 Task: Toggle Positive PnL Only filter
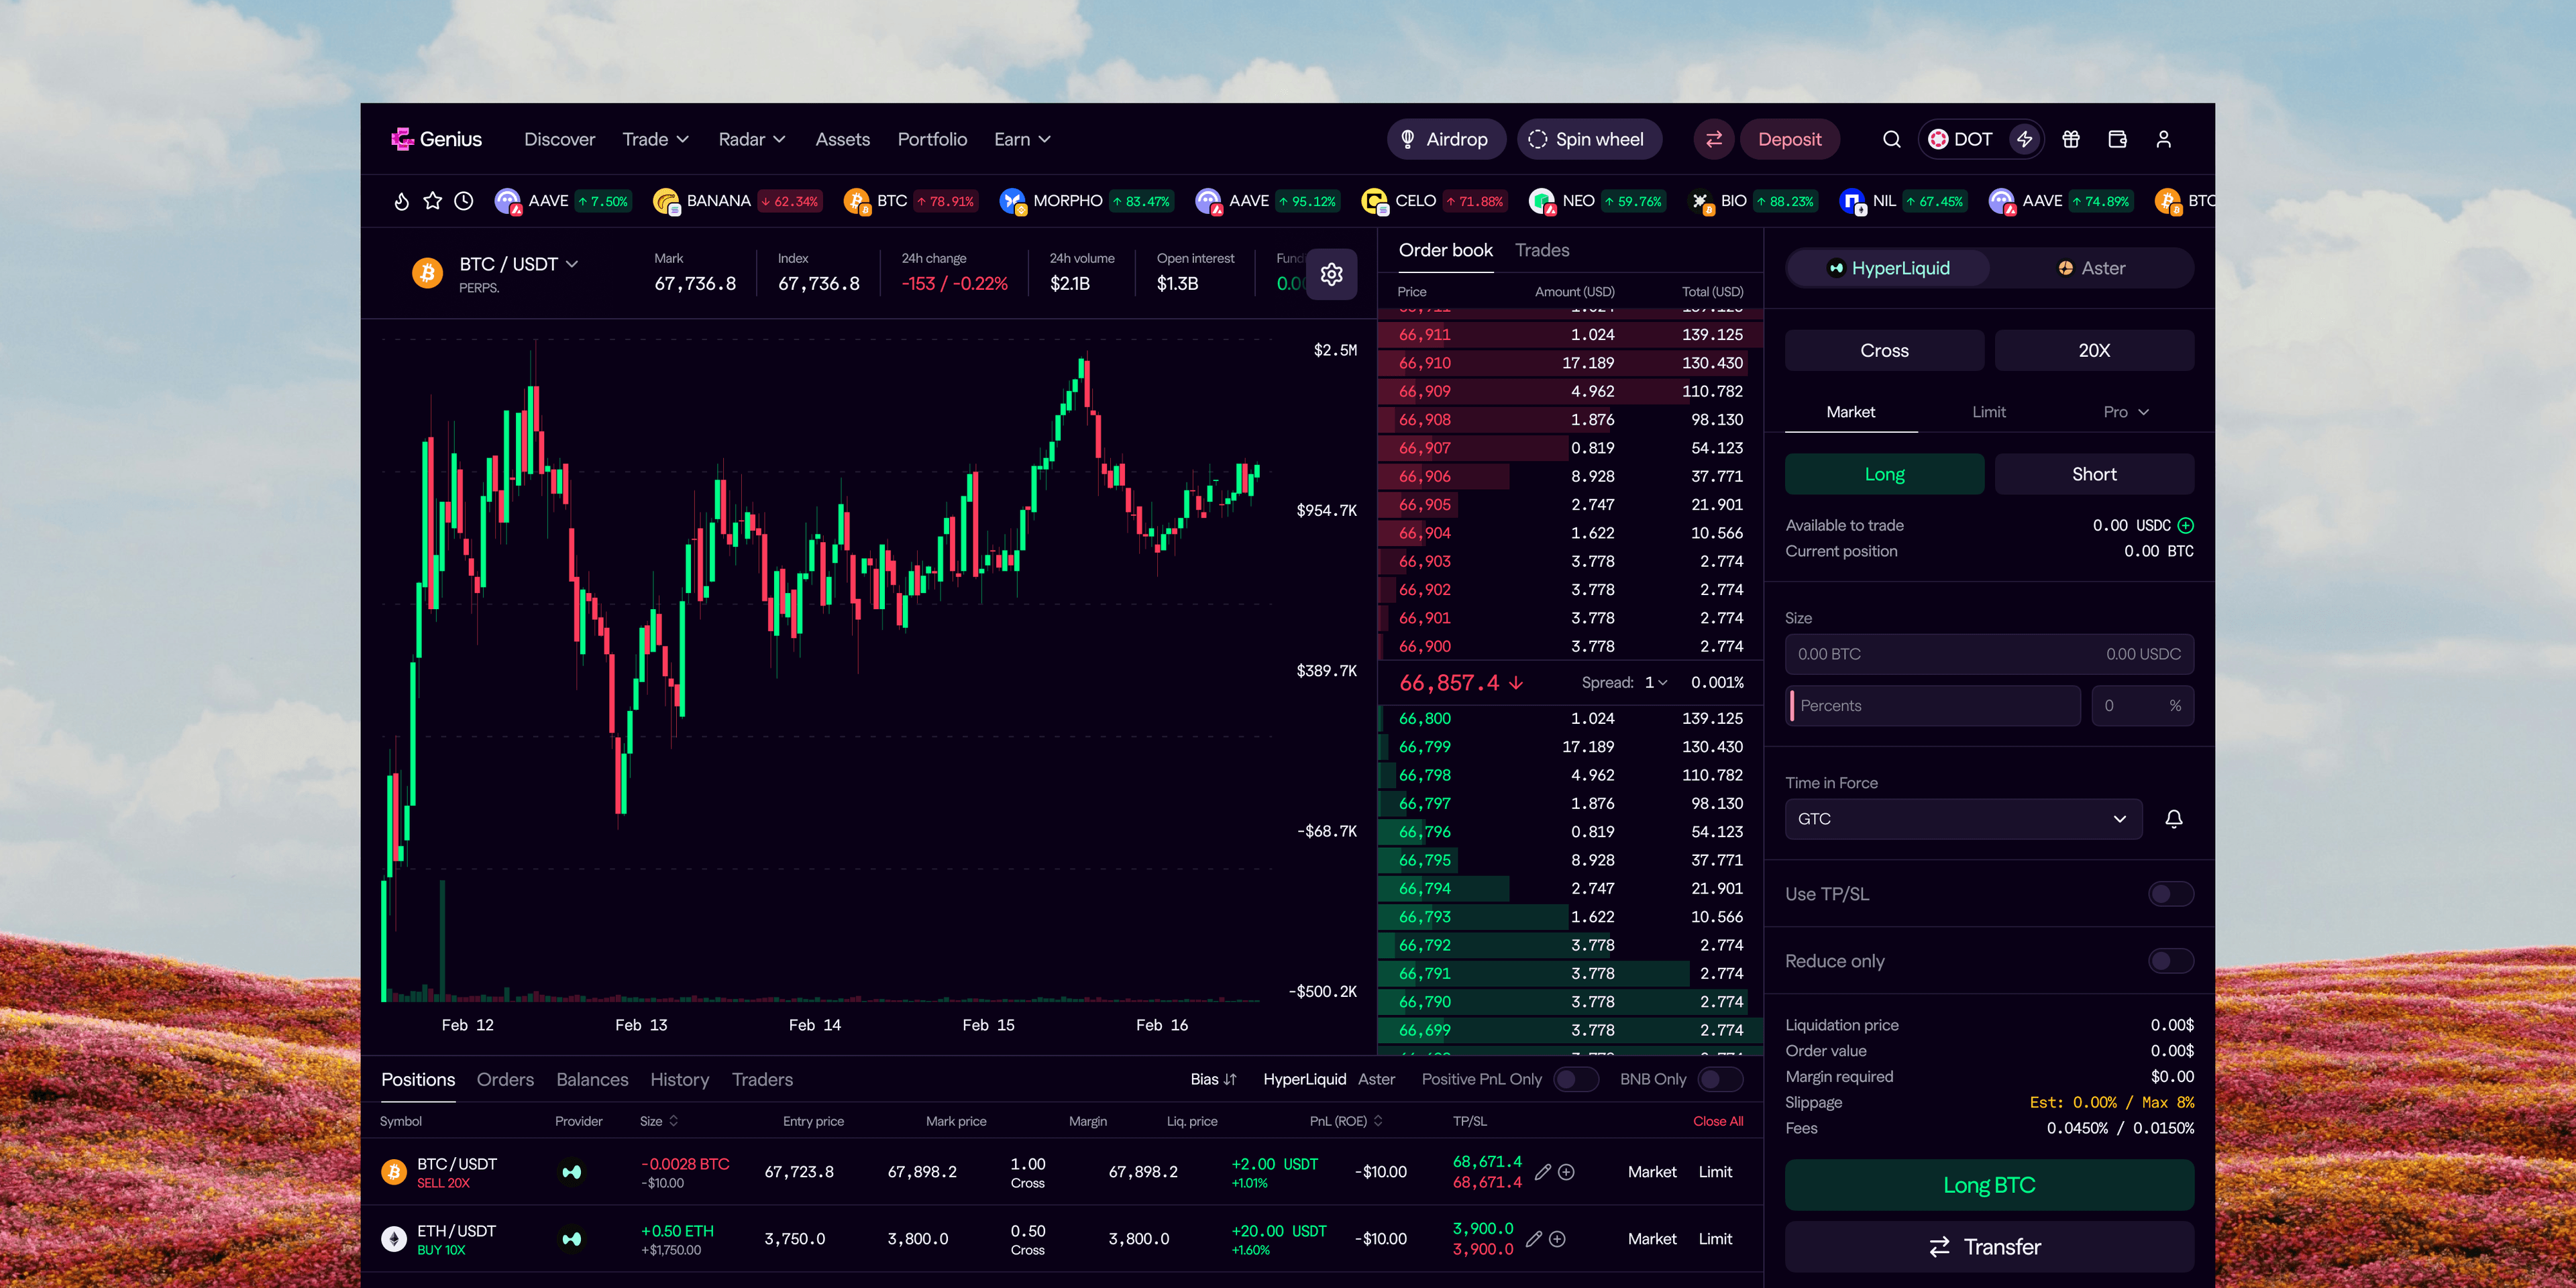point(1576,1079)
